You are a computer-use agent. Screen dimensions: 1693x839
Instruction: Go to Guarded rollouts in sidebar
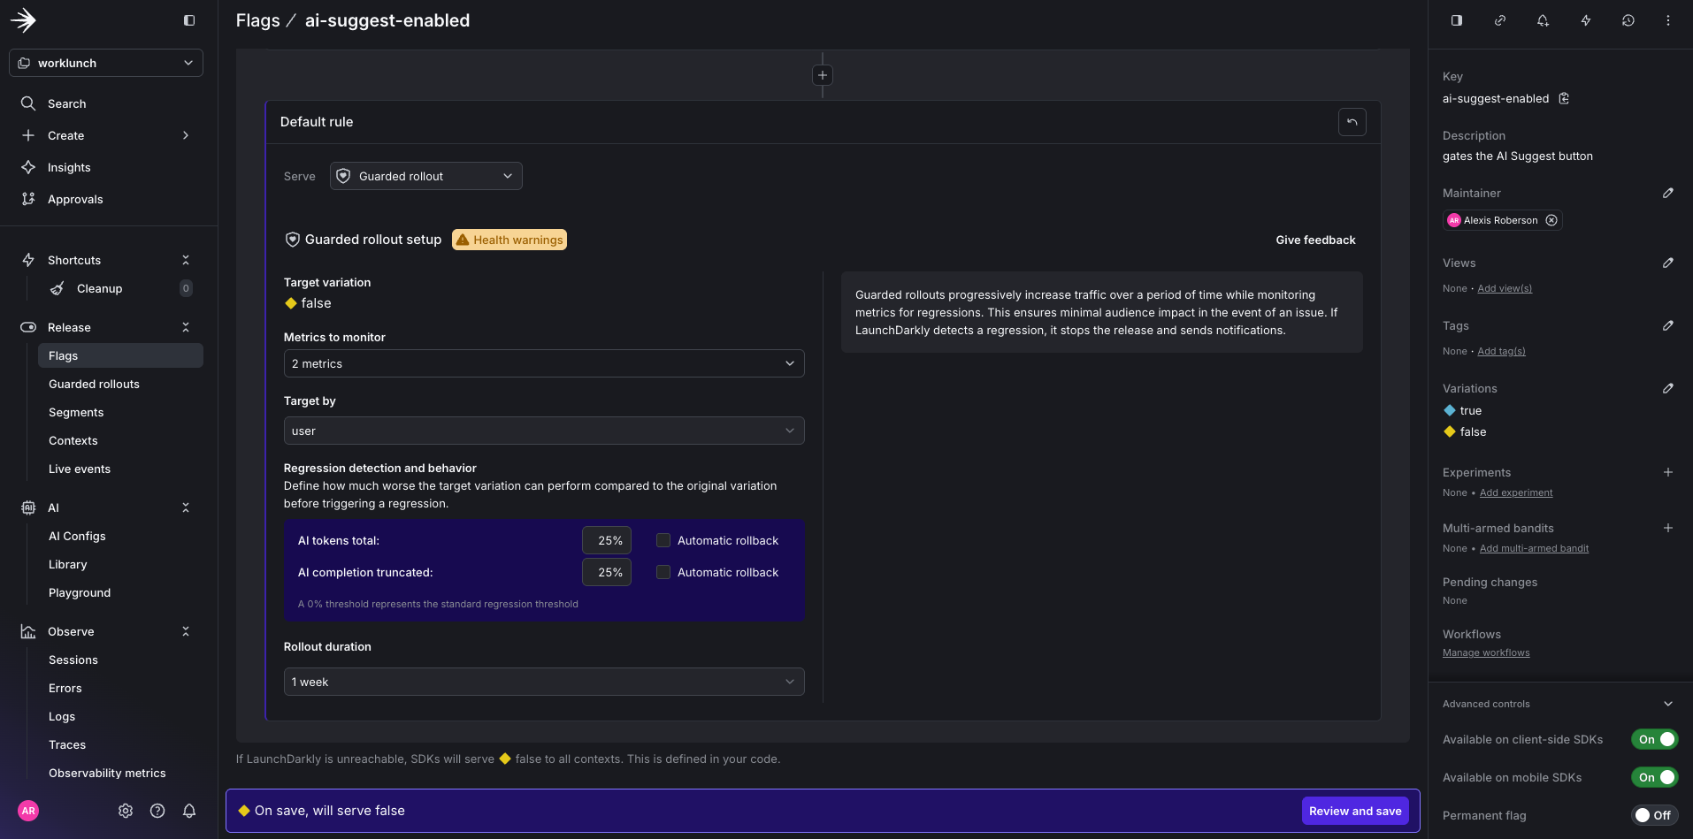click(94, 384)
